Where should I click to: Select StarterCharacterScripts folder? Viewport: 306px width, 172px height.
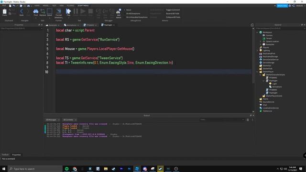click(275, 75)
